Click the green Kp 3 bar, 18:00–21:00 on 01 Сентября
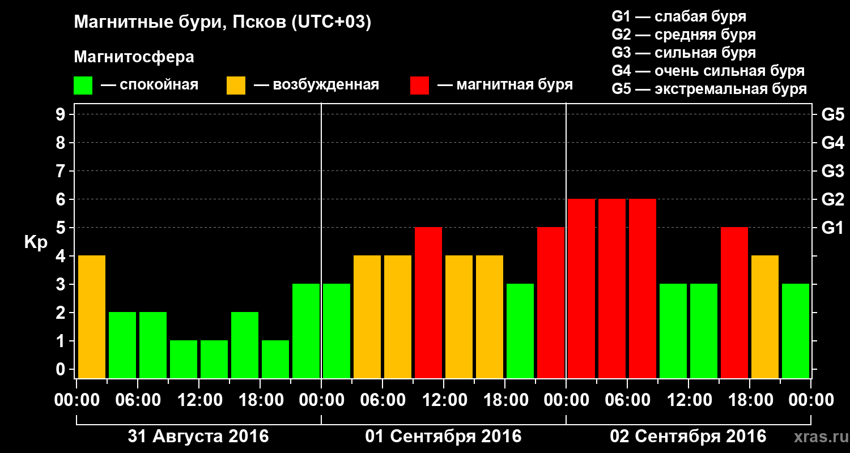This screenshot has height=453, width=850. click(x=520, y=331)
